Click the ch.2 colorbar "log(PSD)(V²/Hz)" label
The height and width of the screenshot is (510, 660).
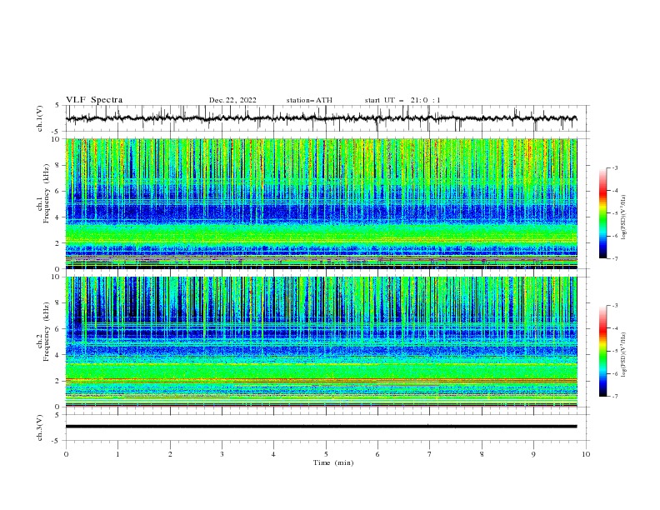pos(623,355)
